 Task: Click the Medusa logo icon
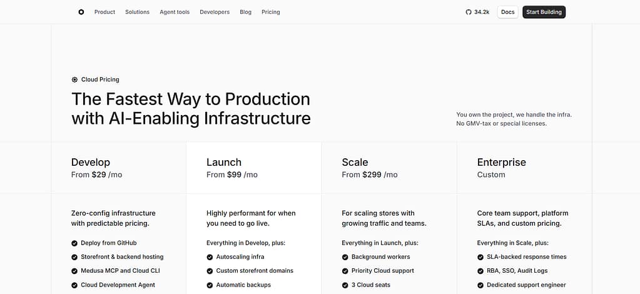point(81,13)
